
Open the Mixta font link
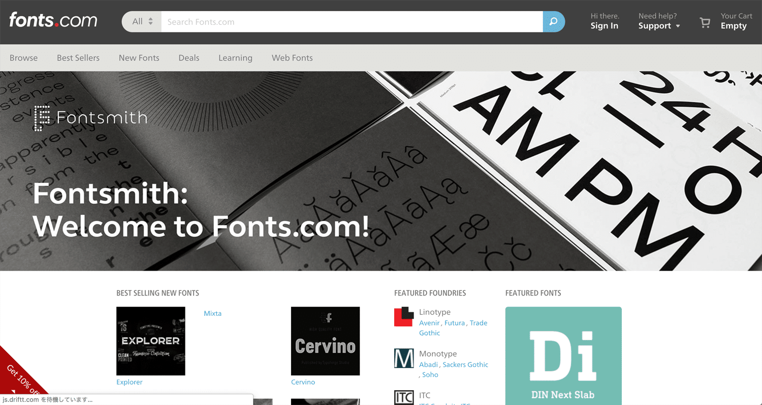(x=212, y=313)
